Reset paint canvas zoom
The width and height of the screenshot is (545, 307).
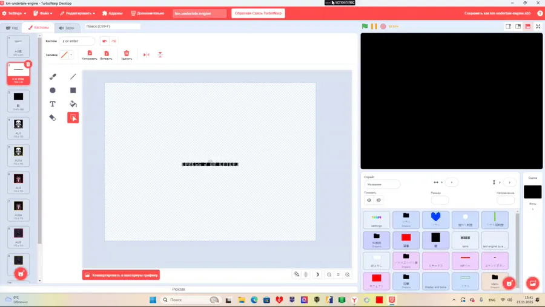(338, 275)
